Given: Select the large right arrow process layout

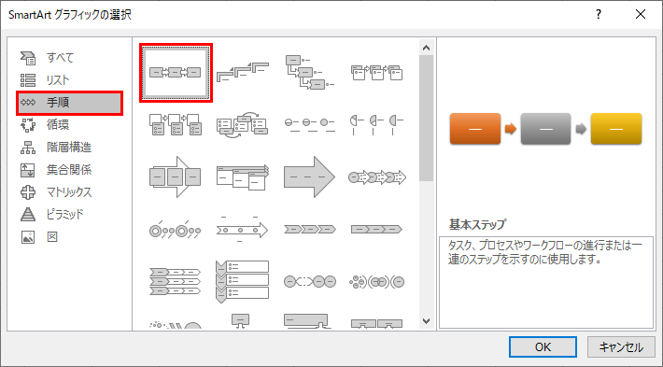Looking at the screenshot, I should [x=310, y=176].
